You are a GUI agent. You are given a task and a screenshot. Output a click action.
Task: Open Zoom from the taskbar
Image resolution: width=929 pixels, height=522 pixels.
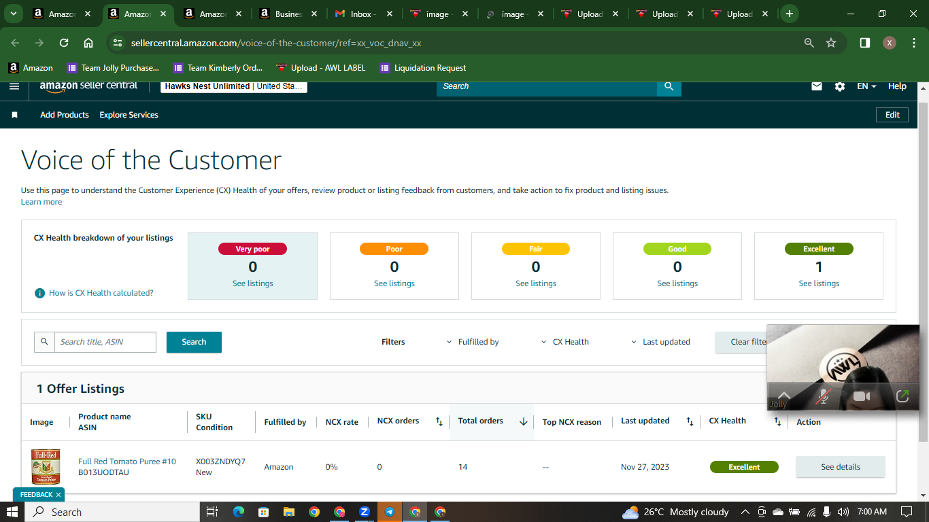365,512
